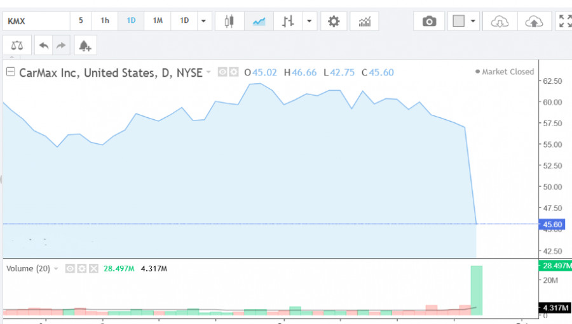The width and height of the screenshot is (572, 324).
Task: Load chart layout cloud download icon
Action: pyautogui.click(x=500, y=21)
